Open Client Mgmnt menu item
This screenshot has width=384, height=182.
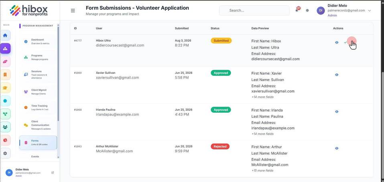(x=38, y=92)
